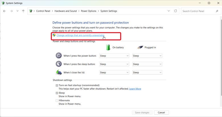Open power button Plugged in dropdown
Screen dimensions: 222x117
[x=147, y=56]
